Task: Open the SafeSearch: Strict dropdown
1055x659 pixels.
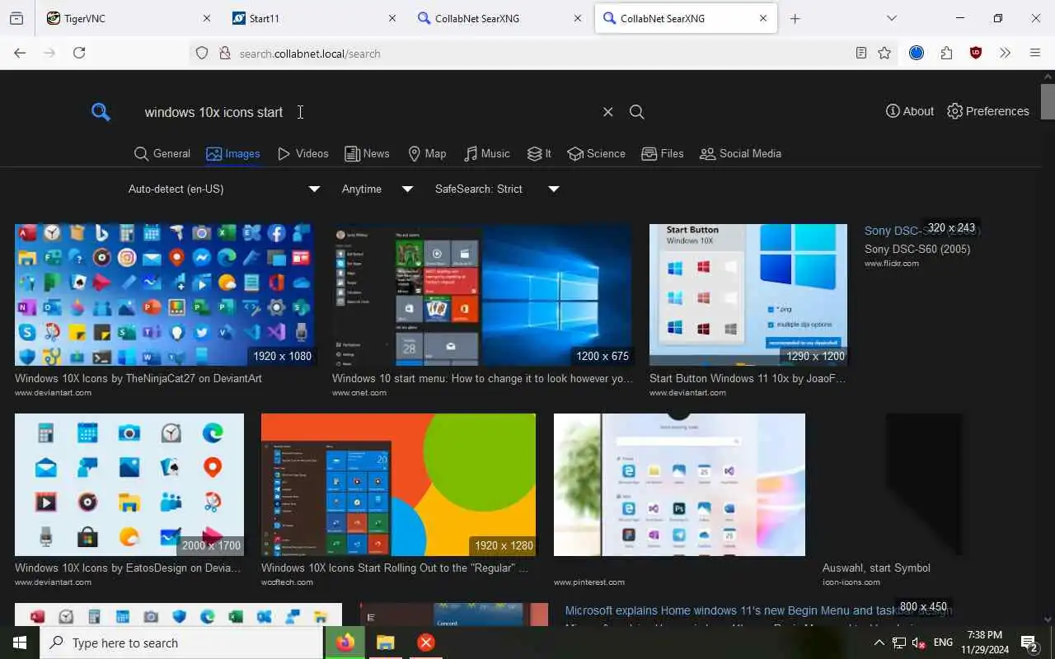Action: [x=497, y=189]
